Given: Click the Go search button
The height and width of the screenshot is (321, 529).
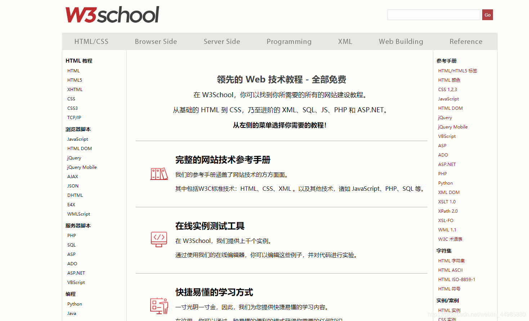Looking at the screenshot, I should [488, 15].
